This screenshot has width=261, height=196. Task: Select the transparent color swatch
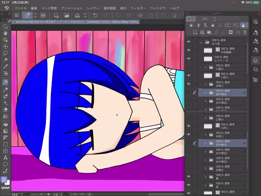click(x=5, y=188)
